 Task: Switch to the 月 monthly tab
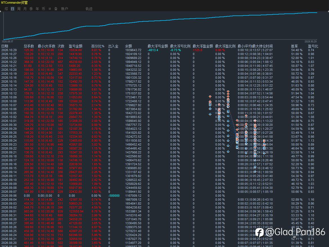coord(25,9)
